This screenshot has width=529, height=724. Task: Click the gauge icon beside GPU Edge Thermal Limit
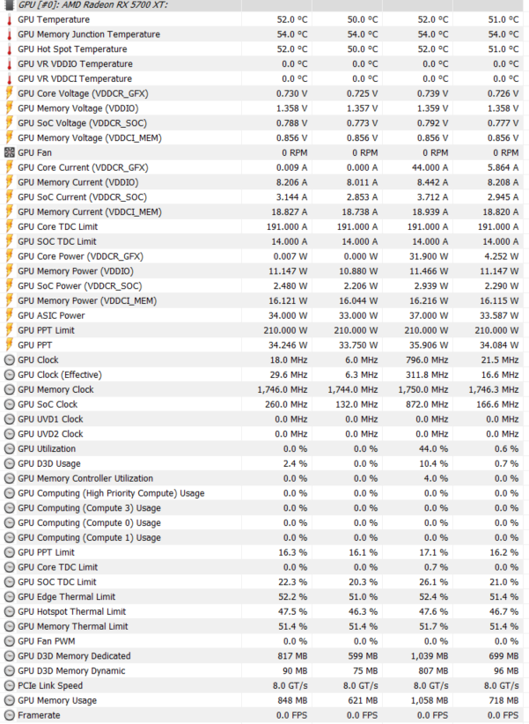click(9, 597)
